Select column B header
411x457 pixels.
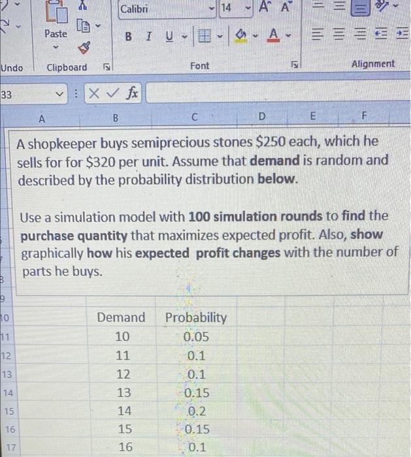[116, 118]
